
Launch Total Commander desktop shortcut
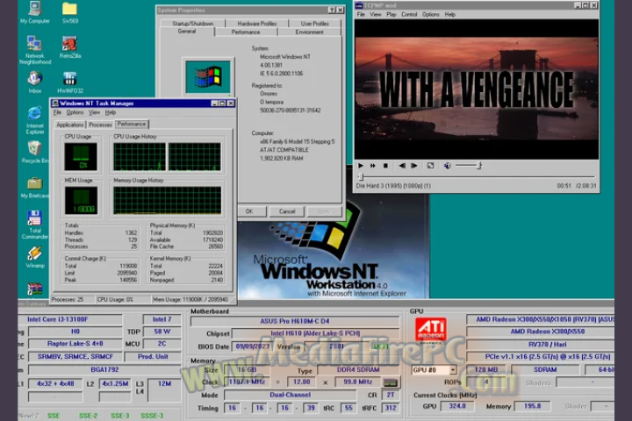tap(34, 225)
